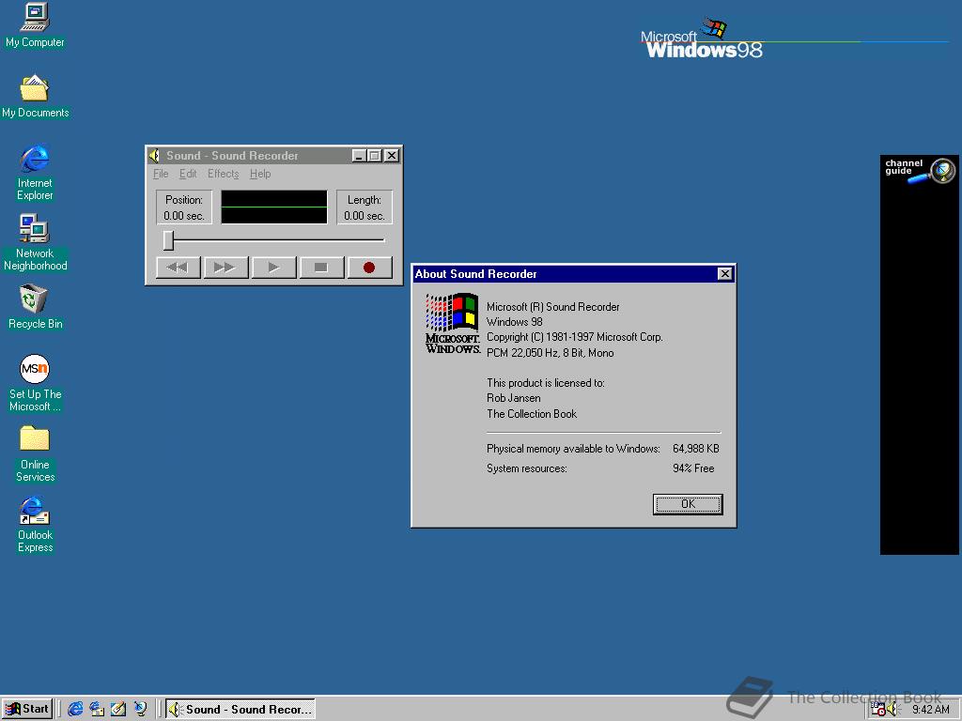Screen dimensions: 962x721
Task: Launch Internet Explorer from Quick Launch
Action: pyautogui.click(x=75, y=709)
